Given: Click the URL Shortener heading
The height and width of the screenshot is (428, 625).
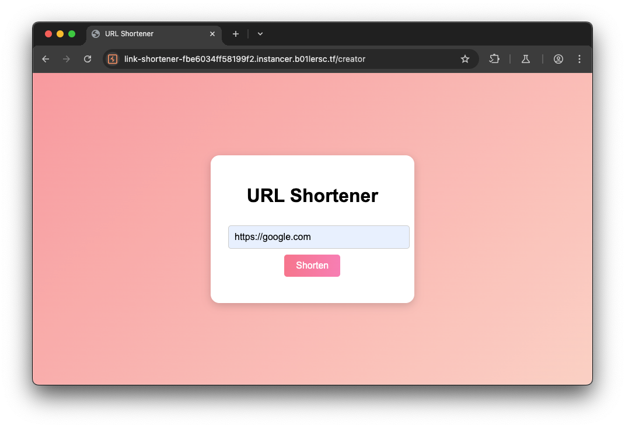Looking at the screenshot, I should [313, 196].
